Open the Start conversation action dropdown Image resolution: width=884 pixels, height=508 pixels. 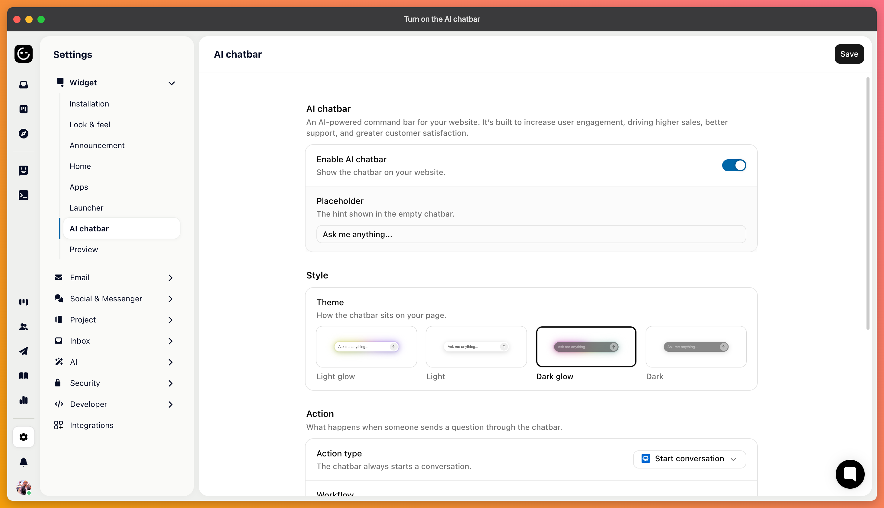(x=690, y=459)
